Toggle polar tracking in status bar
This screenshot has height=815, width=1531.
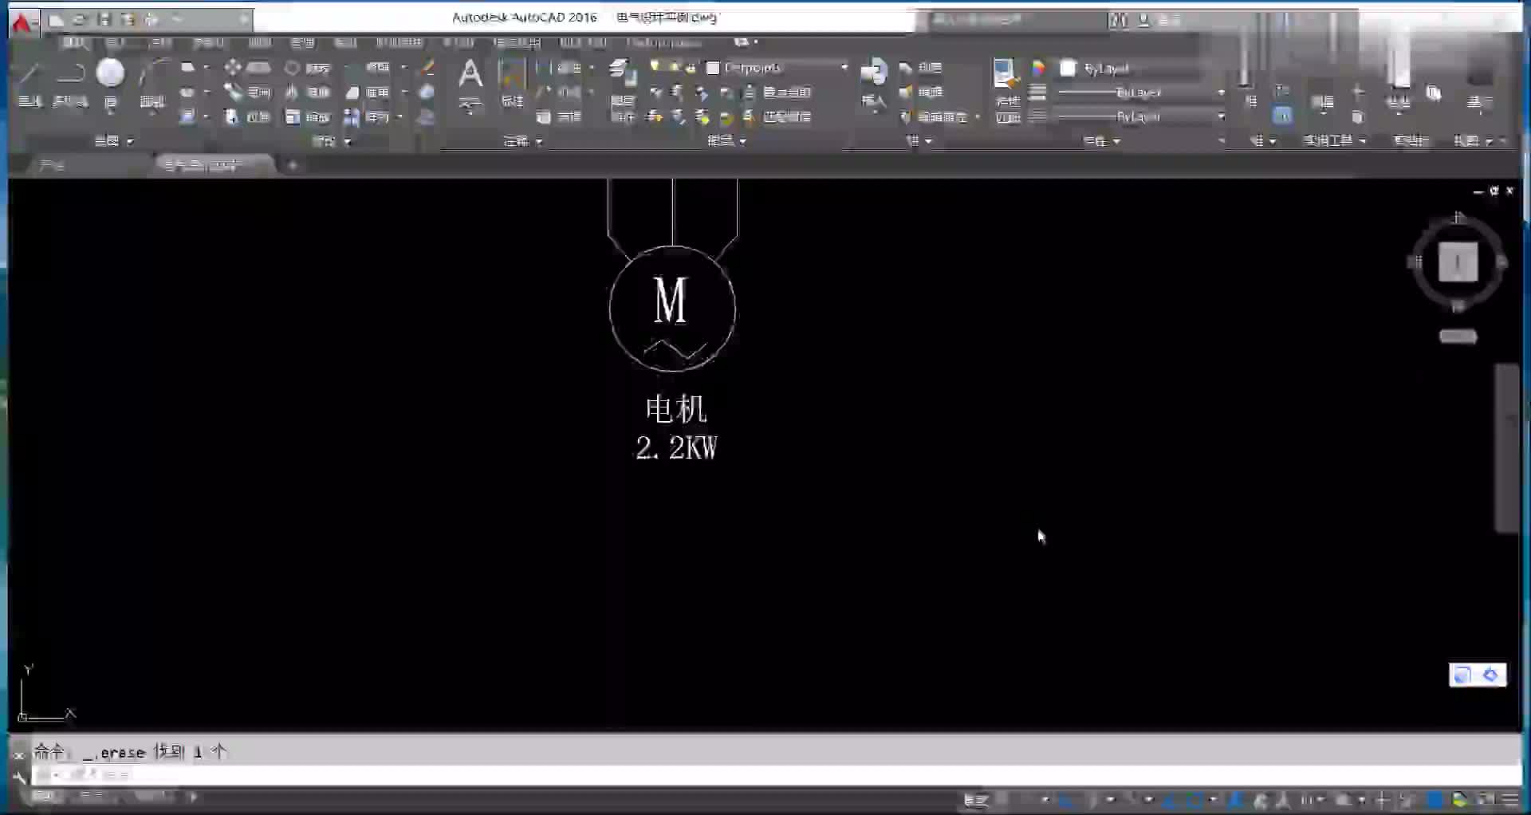[x=1093, y=799]
